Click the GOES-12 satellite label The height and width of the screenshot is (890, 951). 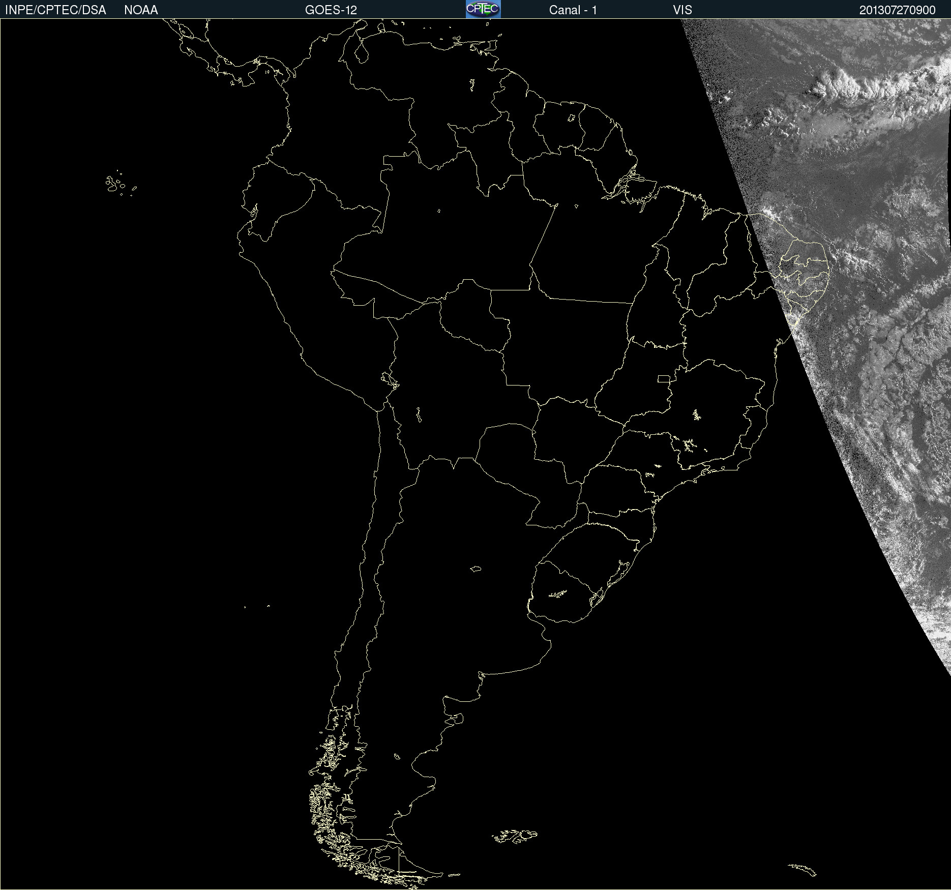click(x=331, y=10)
